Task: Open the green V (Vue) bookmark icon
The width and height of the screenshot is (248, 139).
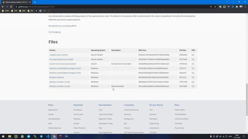Action: 45,11
